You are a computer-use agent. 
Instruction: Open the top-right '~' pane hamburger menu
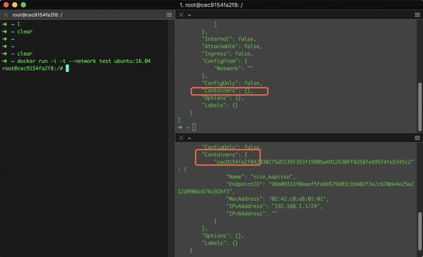click(x=417, y=14)
